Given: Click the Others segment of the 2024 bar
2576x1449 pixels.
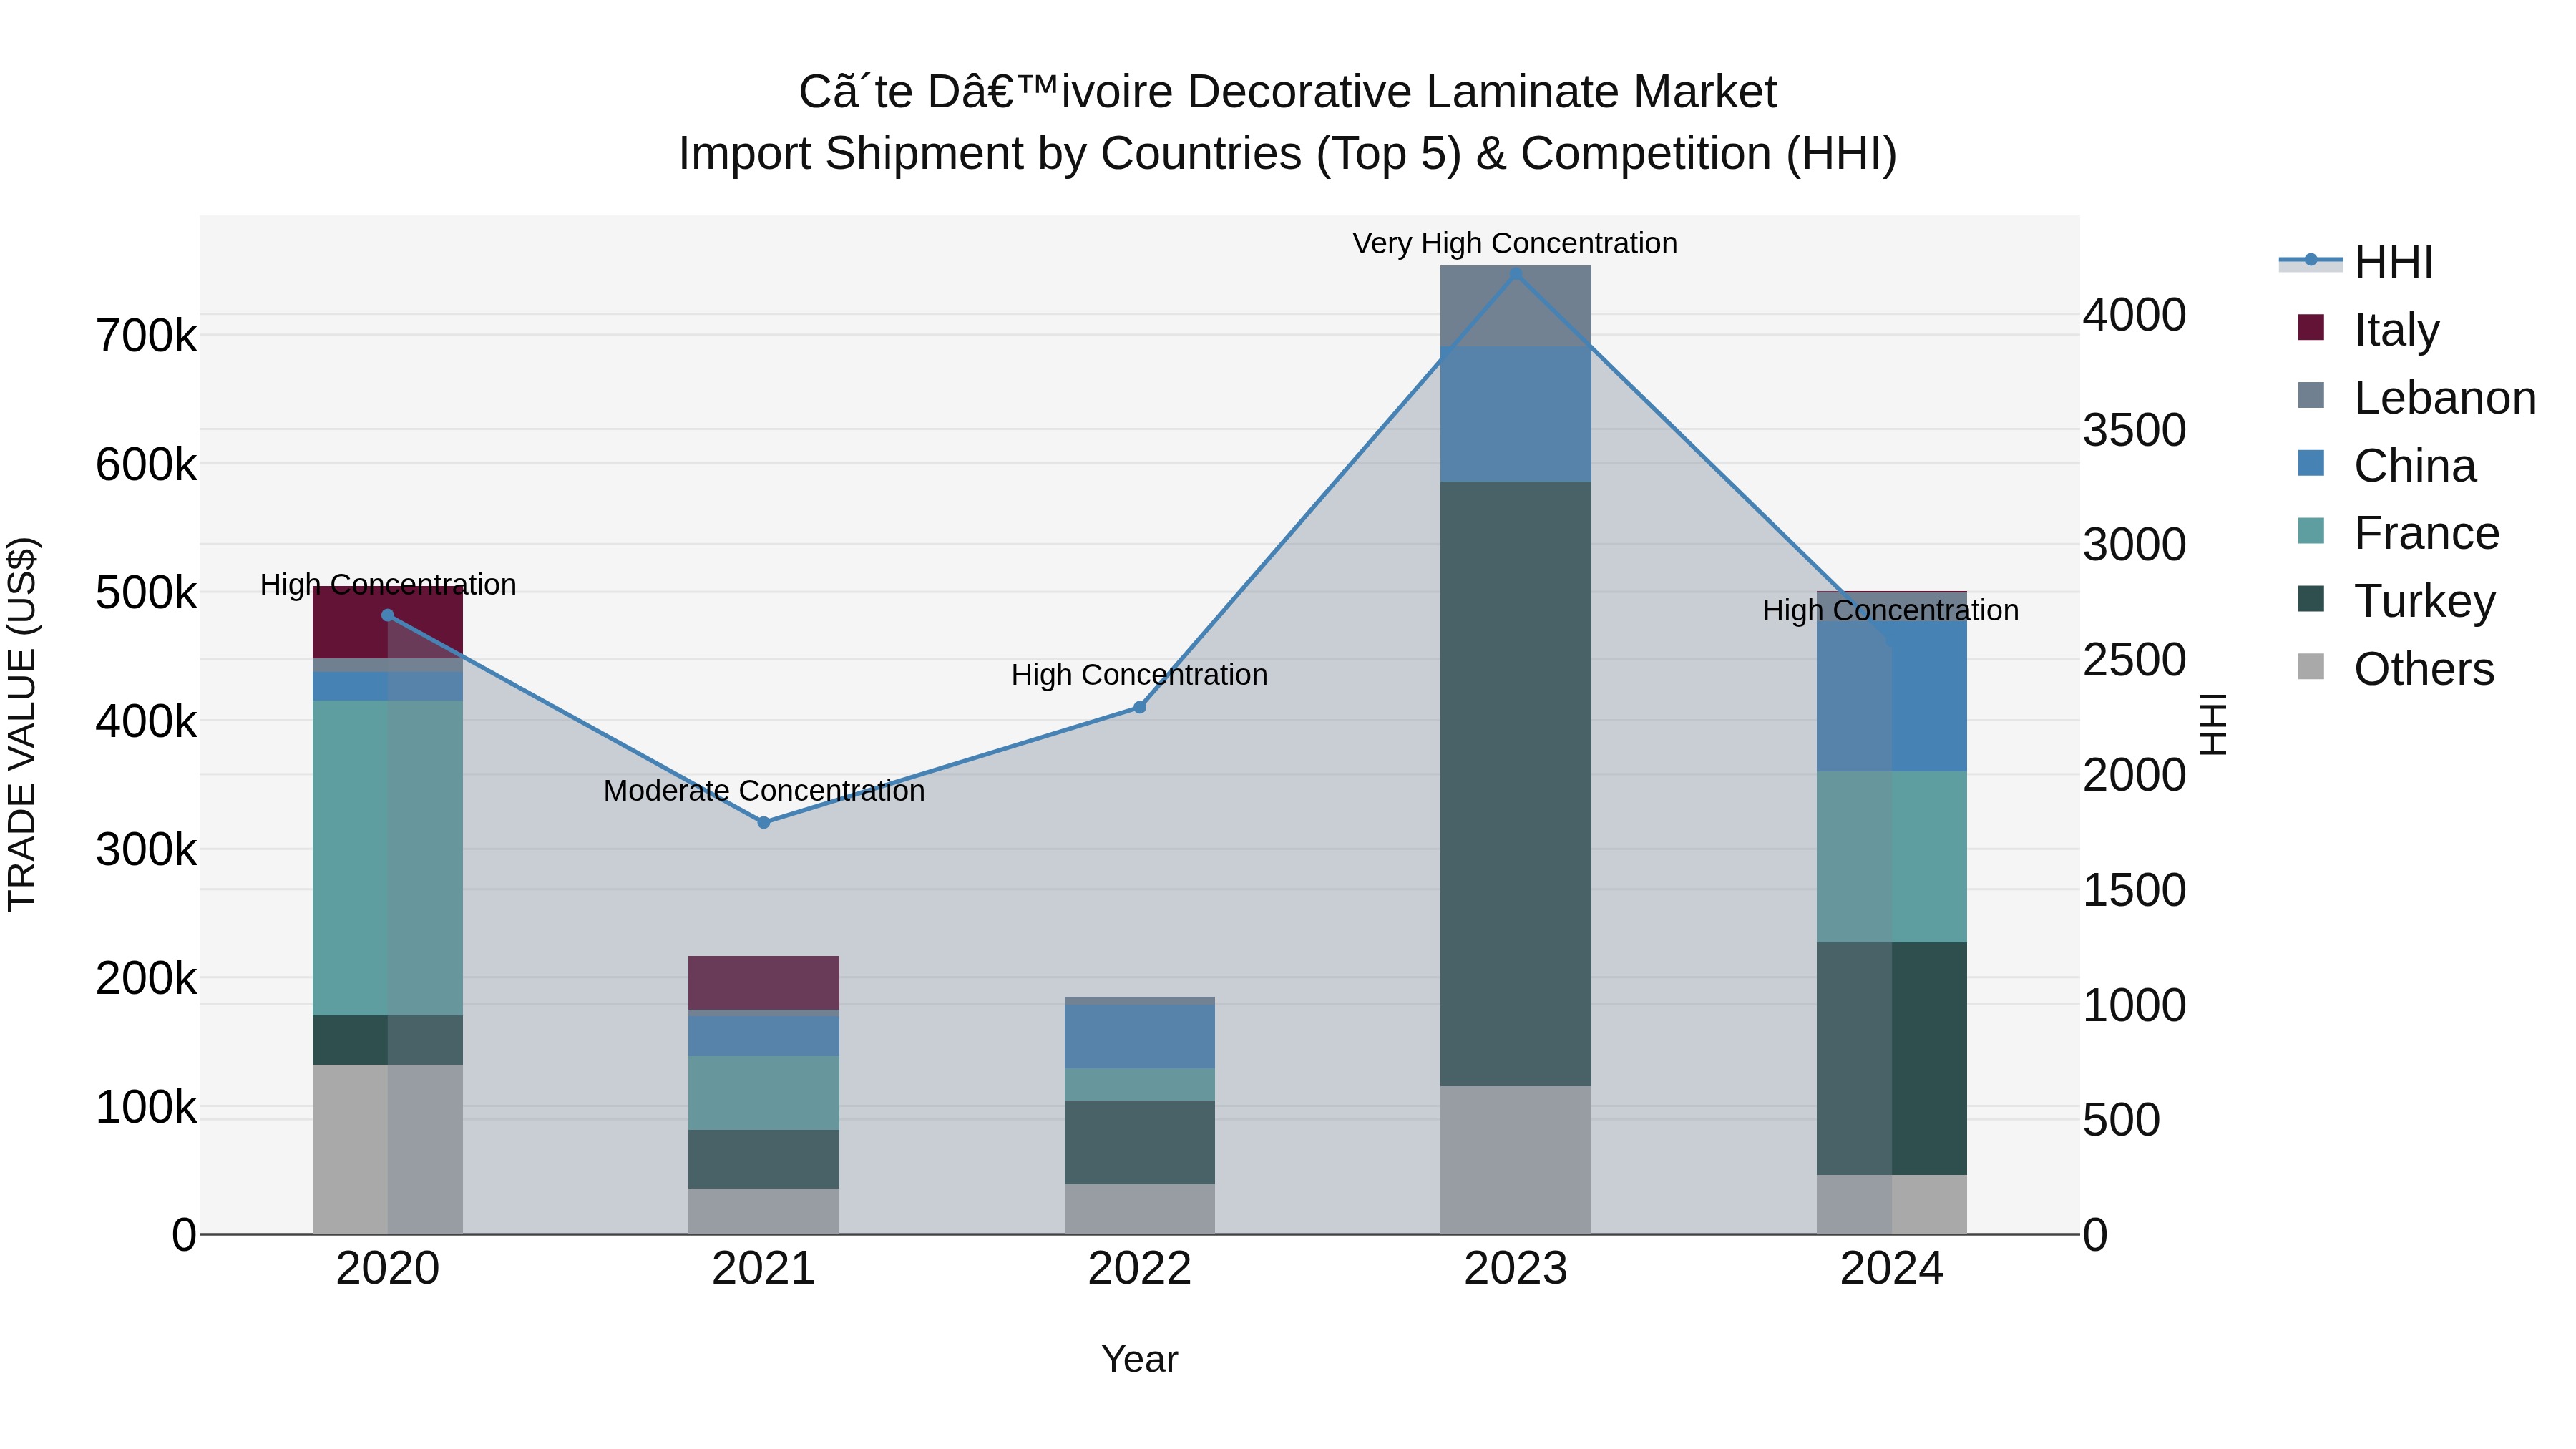Looking at the screenshot, I should [1892, 1204].
